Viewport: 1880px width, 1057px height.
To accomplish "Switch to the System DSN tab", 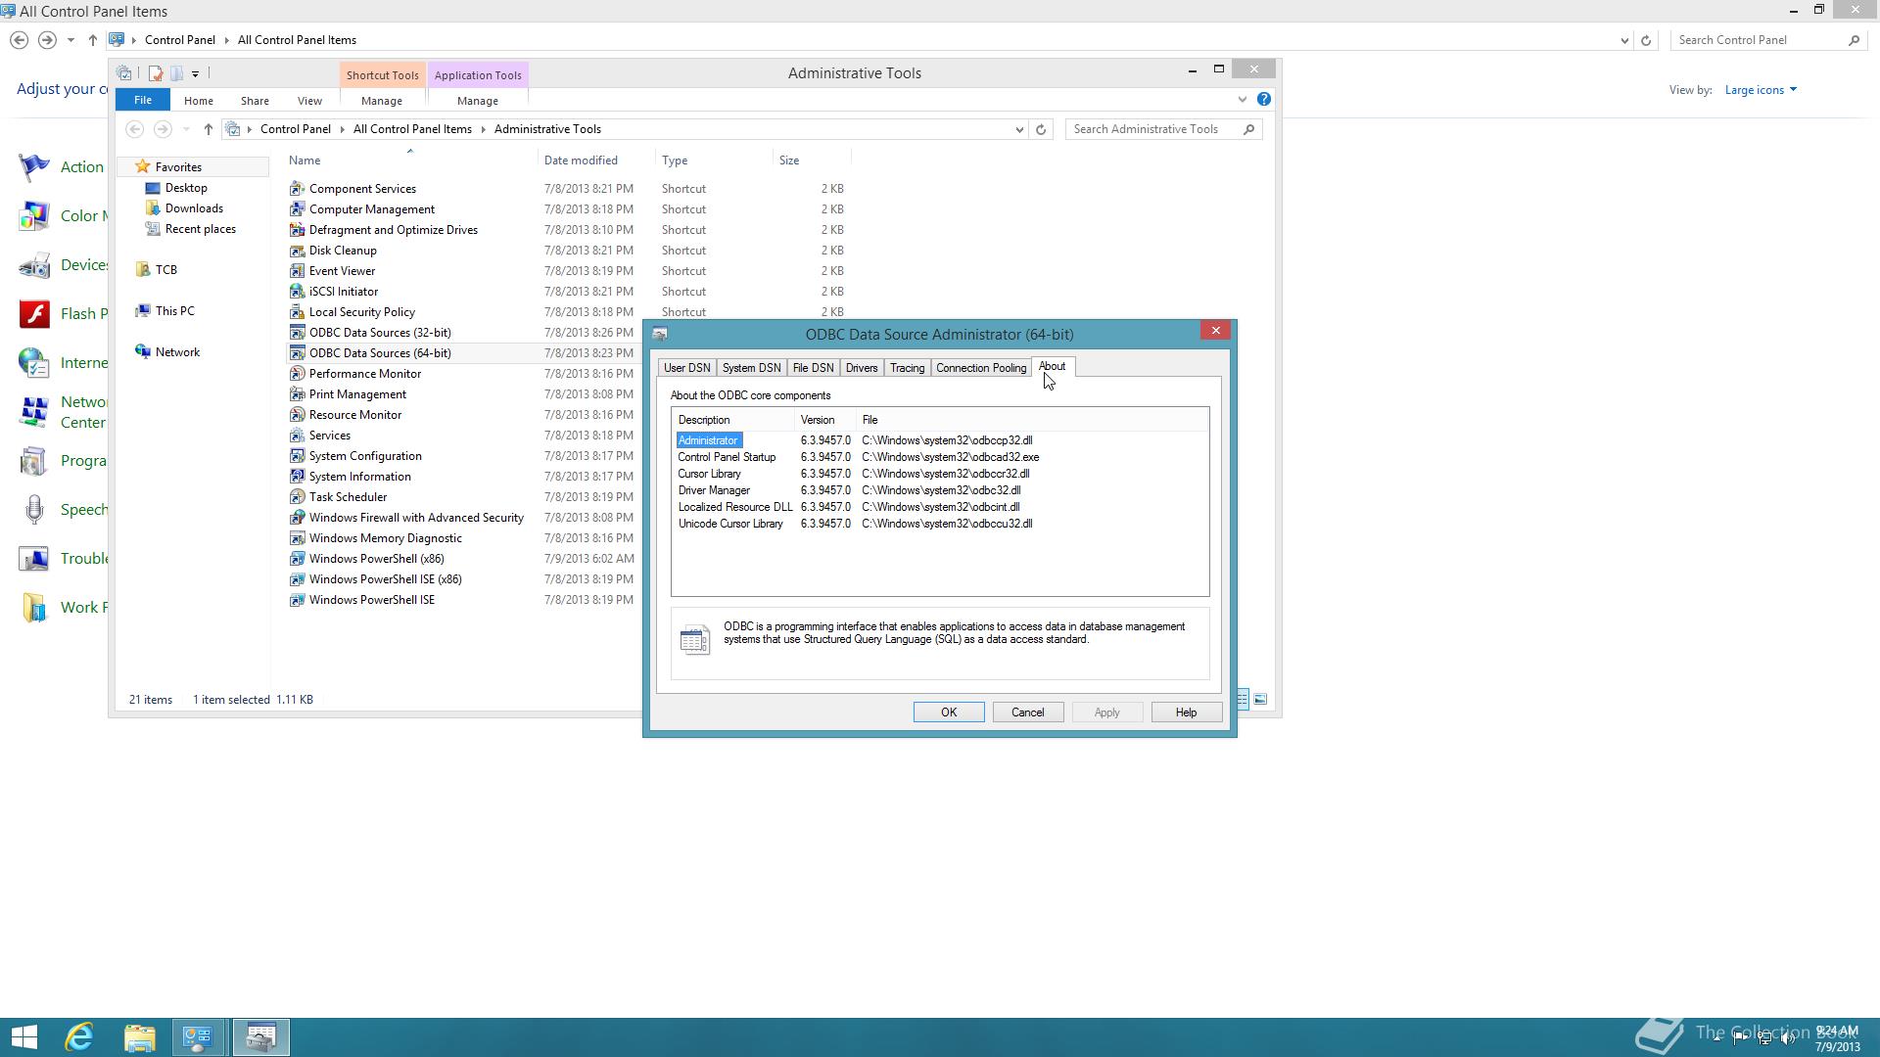I will pyautogui.click(x=751, y=368).
